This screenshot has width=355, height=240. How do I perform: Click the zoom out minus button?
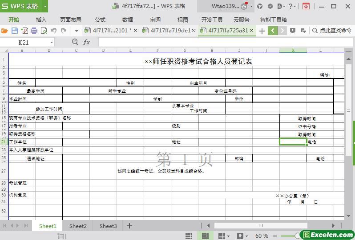click(275, 236)
